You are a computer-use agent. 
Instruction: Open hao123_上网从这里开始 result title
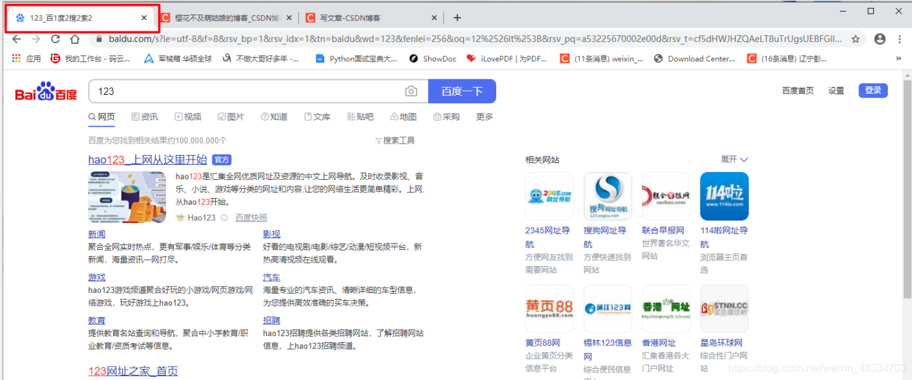click(x=148, y=160)
